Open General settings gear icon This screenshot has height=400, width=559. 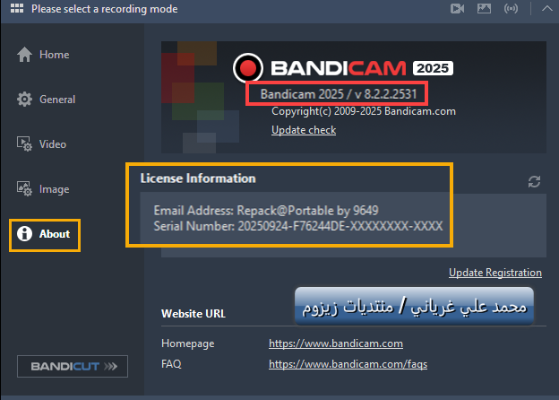pos(24,100)
